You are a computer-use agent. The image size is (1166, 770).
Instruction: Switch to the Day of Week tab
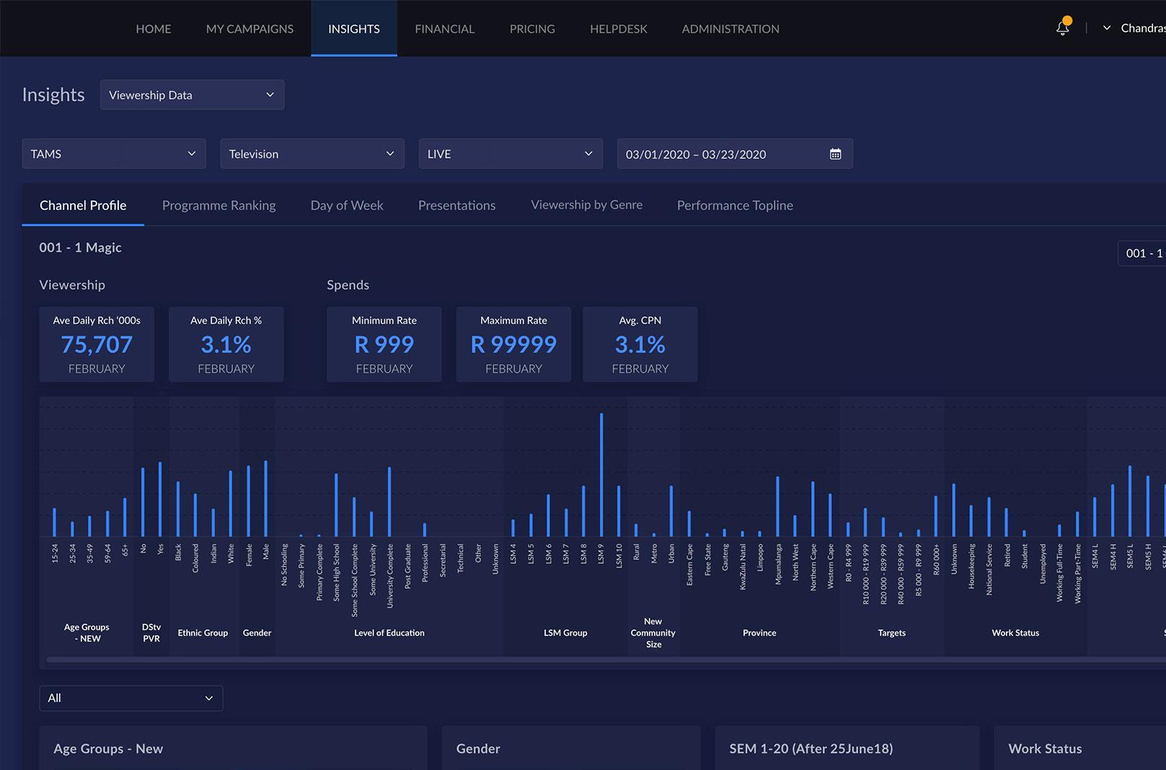click(x=347, y=205)
